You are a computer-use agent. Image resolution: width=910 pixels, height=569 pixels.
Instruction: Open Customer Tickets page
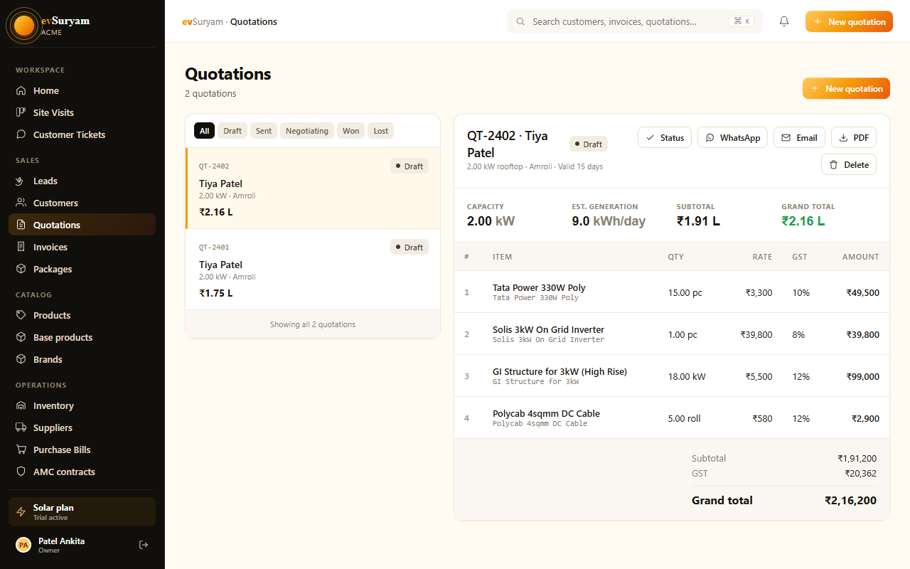tap(82, 134)
